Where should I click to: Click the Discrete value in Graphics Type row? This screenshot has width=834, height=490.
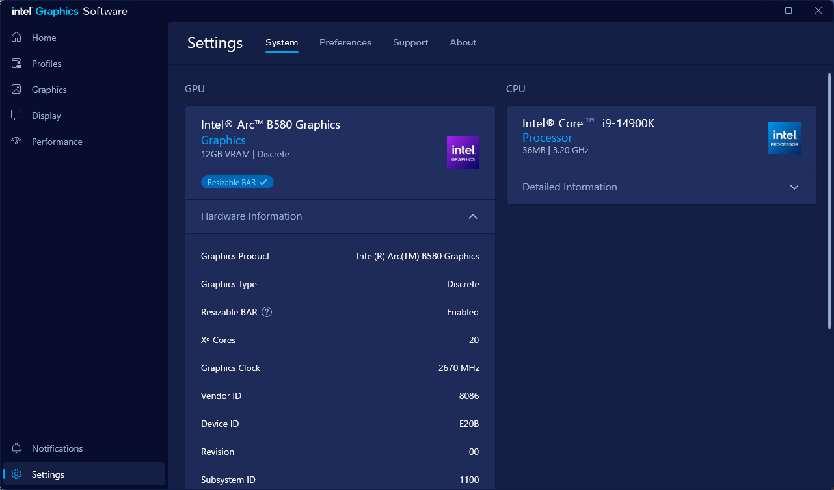[x=463, y=284]
